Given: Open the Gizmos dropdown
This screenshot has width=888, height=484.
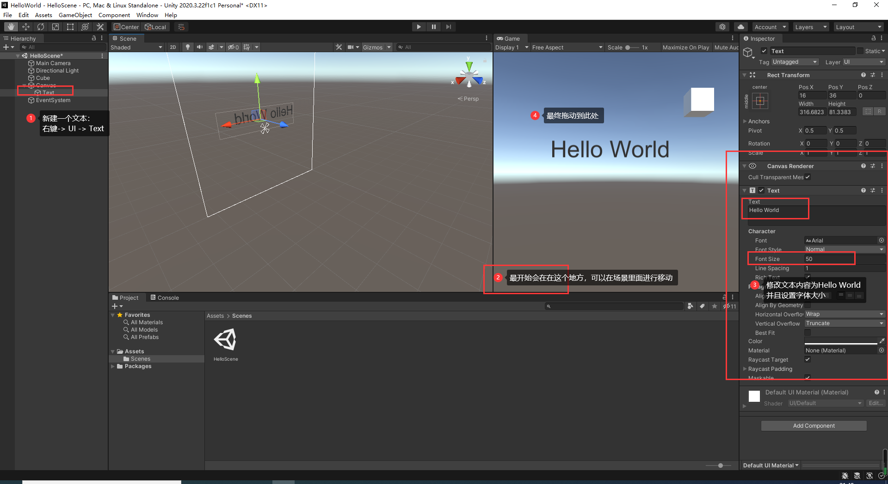Looking at the screenshot, I should click(376, 47).
